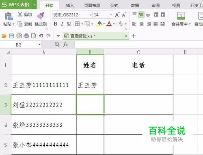
Task: Click the clear format eraser icon
Action: (x=121, y=24)
